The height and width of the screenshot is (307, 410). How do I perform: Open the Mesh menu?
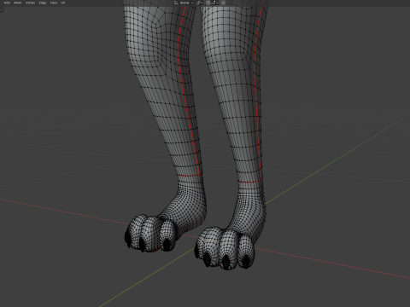tap(18, 3)
